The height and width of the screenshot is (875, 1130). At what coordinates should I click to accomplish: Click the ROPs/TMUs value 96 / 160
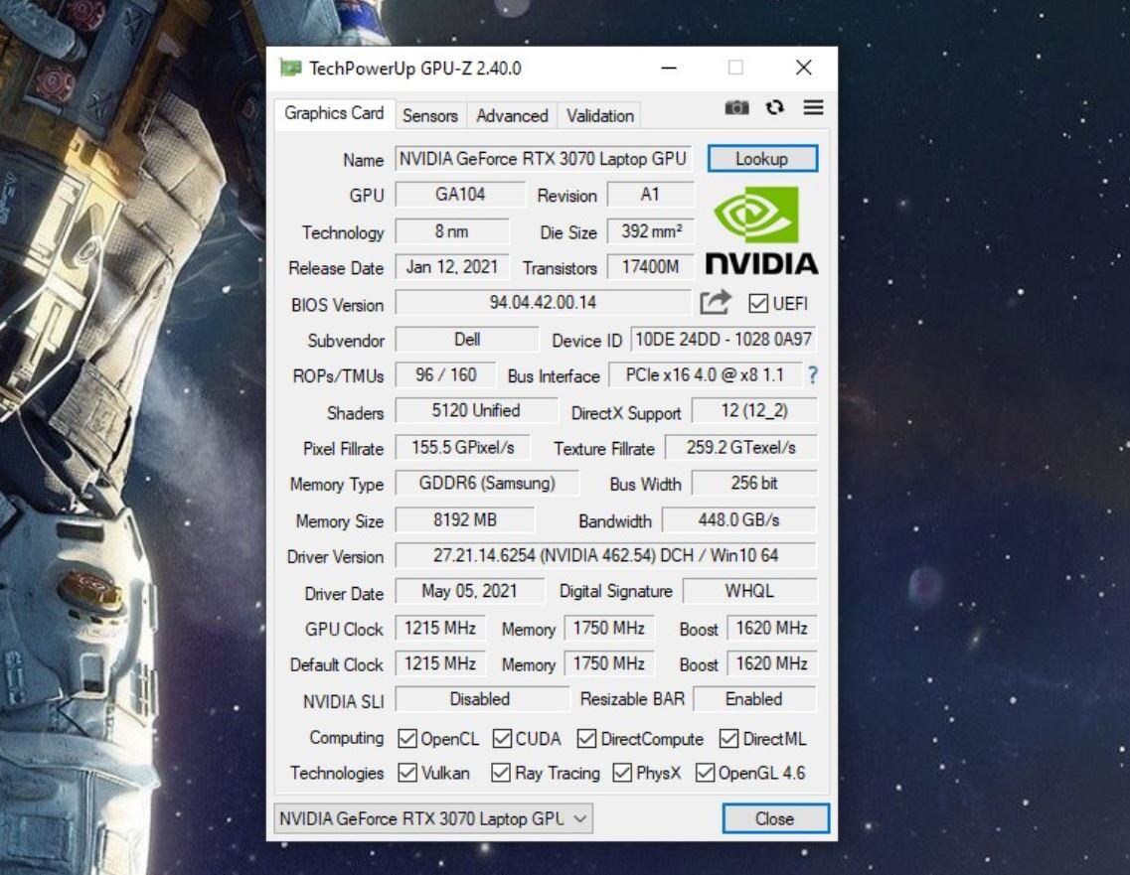[x=446, y=375]
